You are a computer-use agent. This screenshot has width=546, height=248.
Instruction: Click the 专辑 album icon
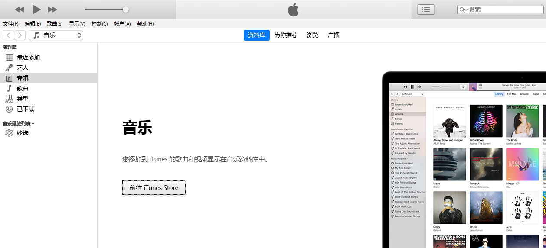click(9, 78)
